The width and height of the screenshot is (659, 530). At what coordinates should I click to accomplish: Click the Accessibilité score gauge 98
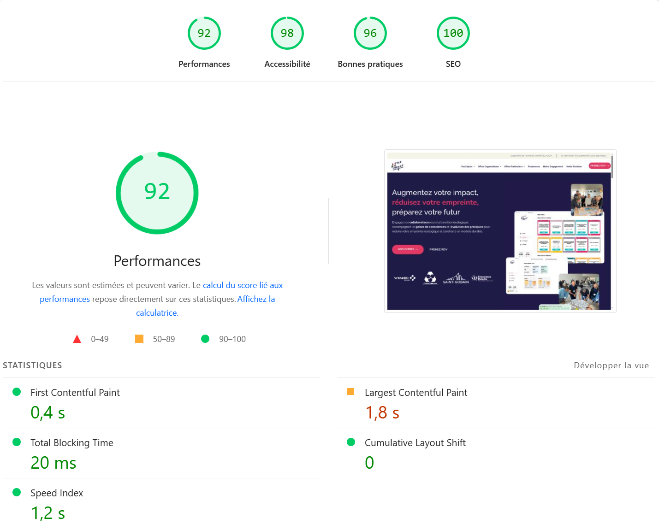287,33
